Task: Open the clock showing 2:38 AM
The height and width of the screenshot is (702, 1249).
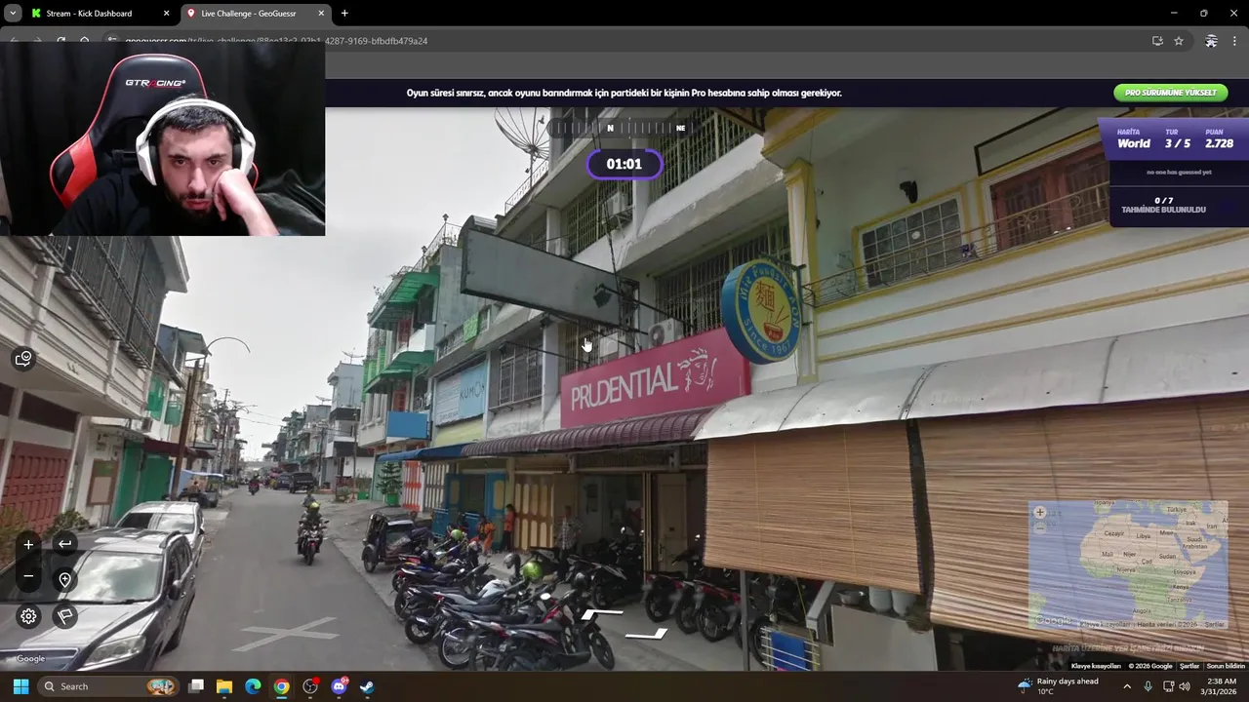Action: [1221, 686]
